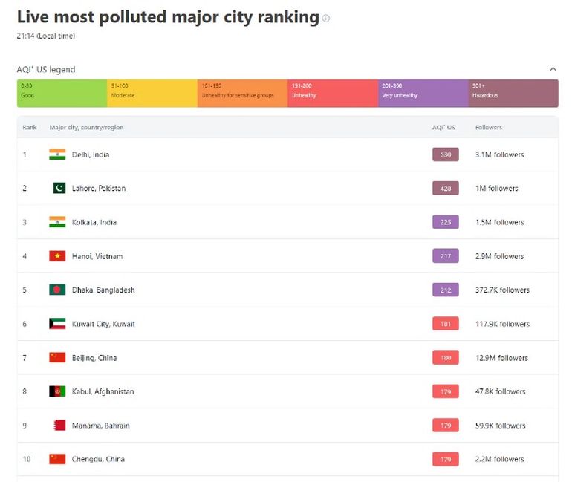Click the China flag beside Beijing

click(57, 358)
